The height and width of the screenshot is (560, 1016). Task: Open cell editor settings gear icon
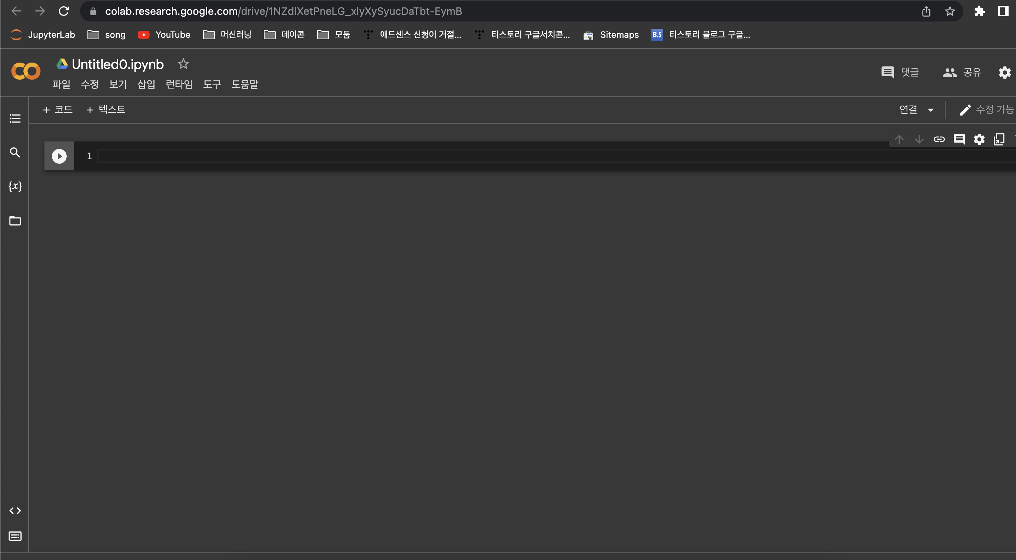[x=979, y=139]
